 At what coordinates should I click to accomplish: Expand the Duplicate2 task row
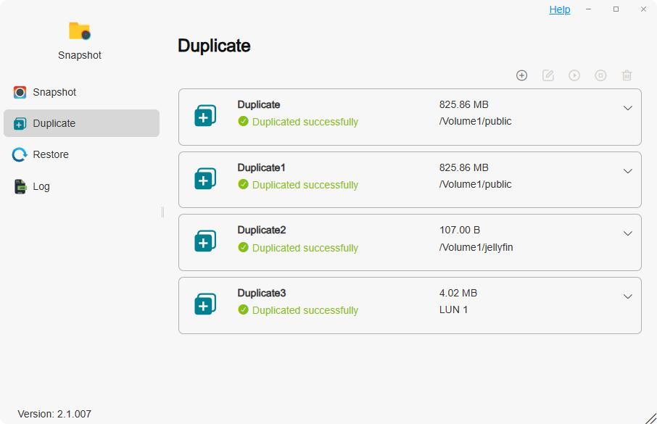[628, 233]
